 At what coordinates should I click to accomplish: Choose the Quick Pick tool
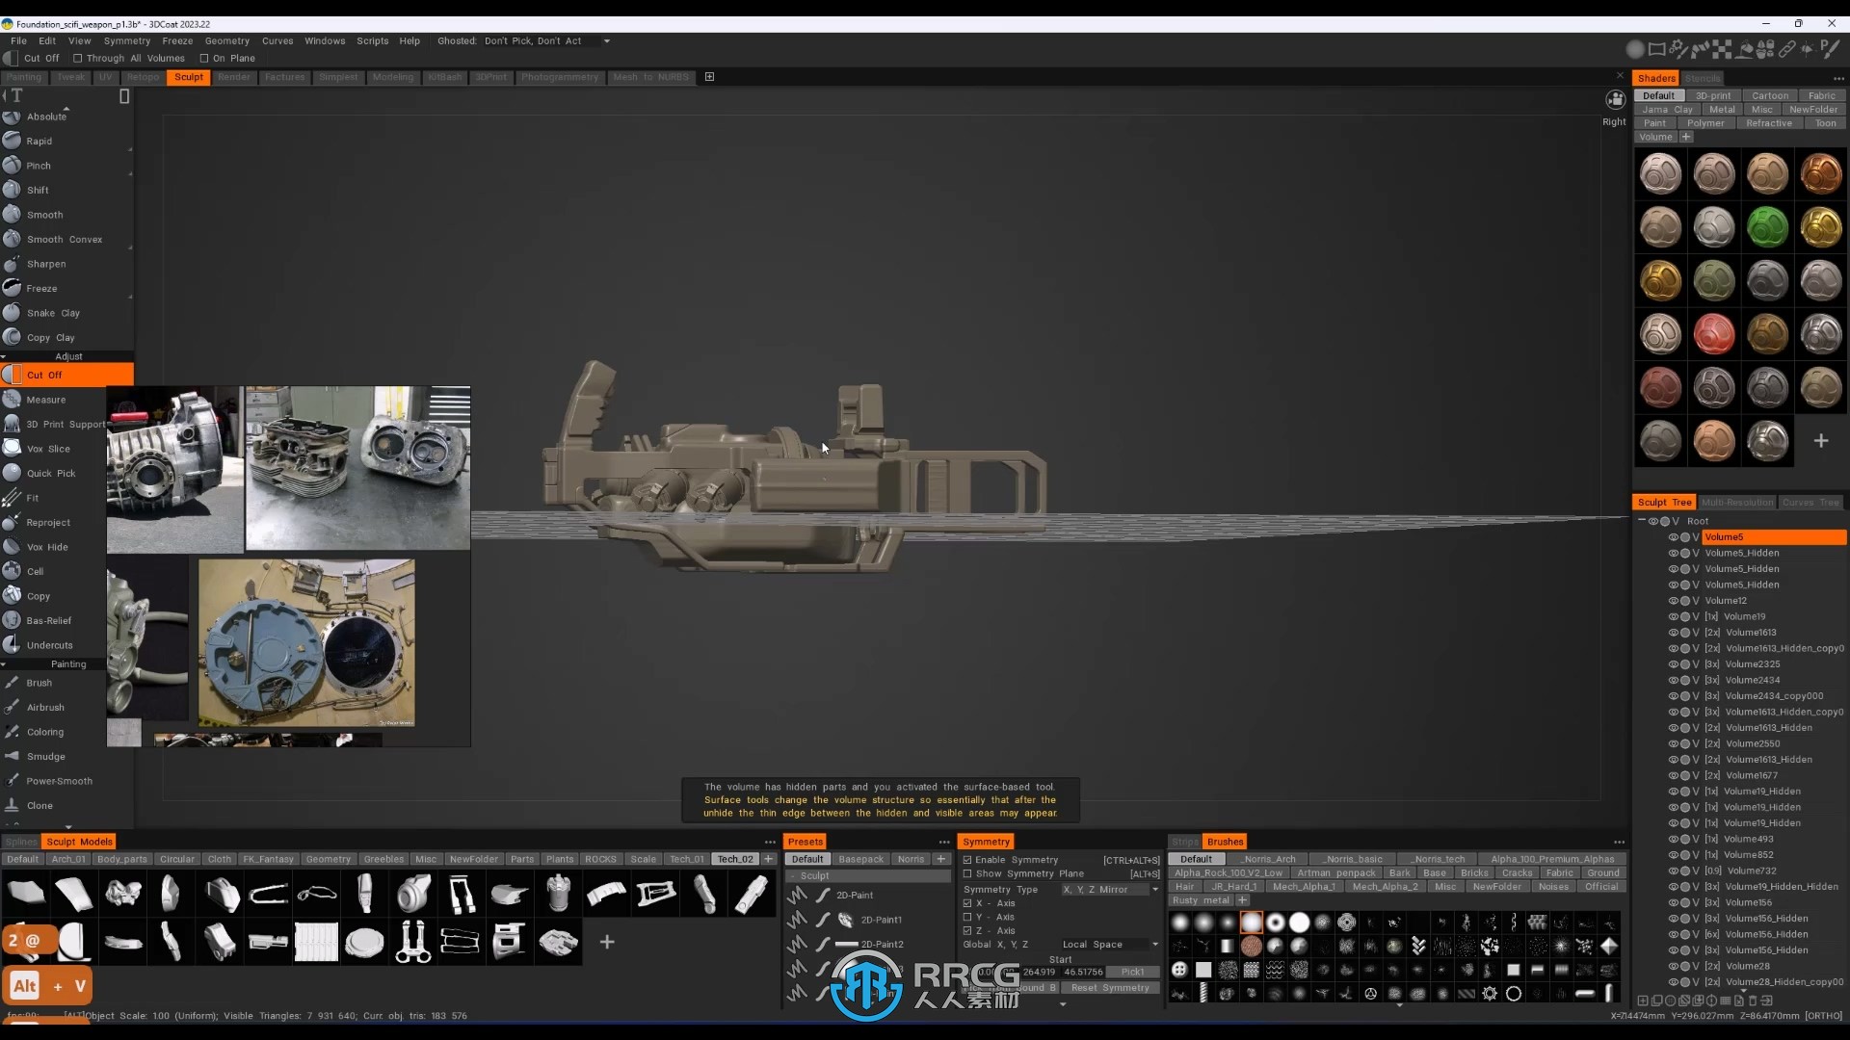click(x=51, y=474)
